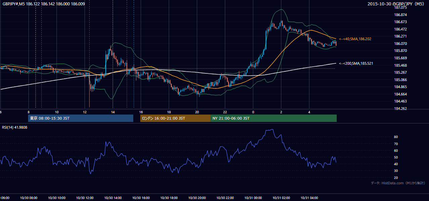Image resolution: width=429 pixels, height=201 pixels.
Task: Click RSI axis level 20
Action: pos(396,178)
